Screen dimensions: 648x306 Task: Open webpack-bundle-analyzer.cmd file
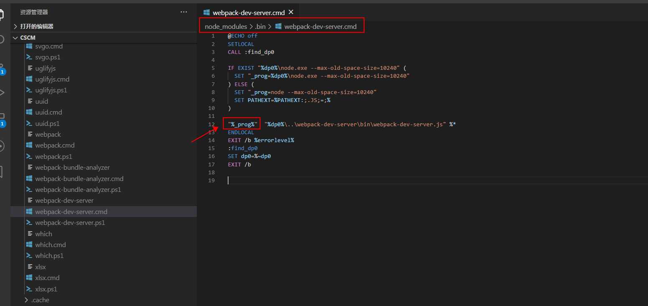pyautogui.click(x=79, y=178)
